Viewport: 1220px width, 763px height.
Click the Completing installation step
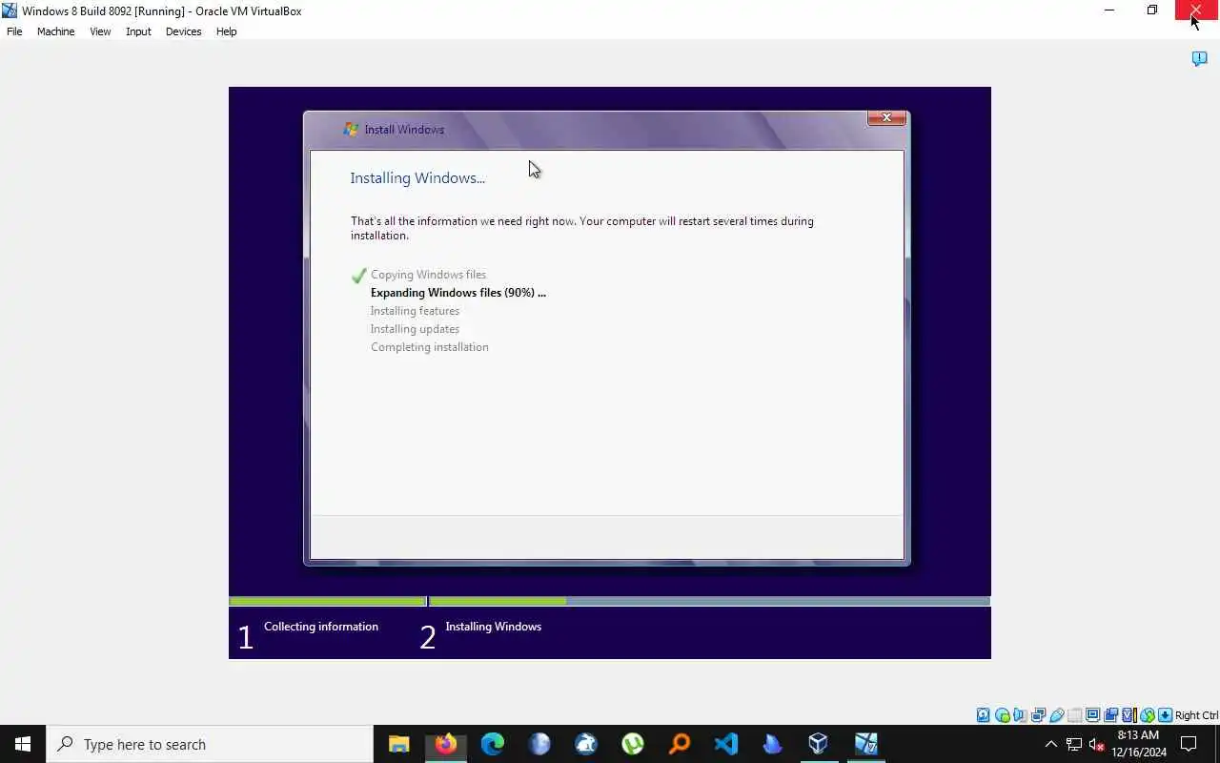(430, 347)
